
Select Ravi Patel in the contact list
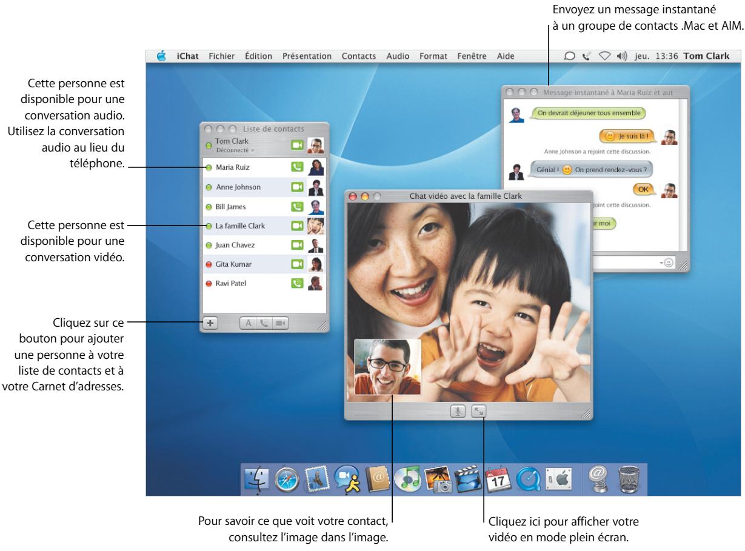click(264, 283)
